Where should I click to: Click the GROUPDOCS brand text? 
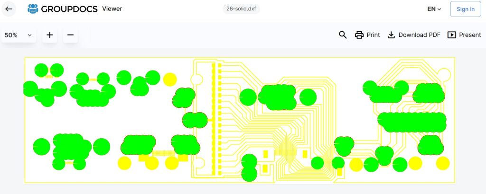click(x=70, y=9)
